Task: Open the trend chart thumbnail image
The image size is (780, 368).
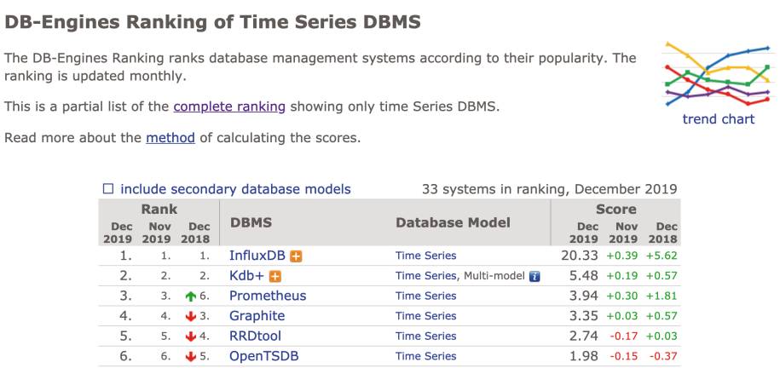Action: [718, 74]
